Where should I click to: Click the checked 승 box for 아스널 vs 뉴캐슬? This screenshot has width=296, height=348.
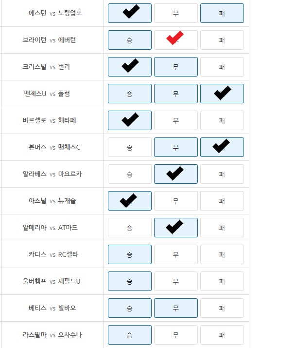[x=129, y=201]
